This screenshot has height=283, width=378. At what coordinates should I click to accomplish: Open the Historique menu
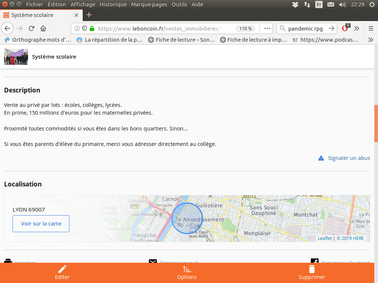[x=113, y=4]
